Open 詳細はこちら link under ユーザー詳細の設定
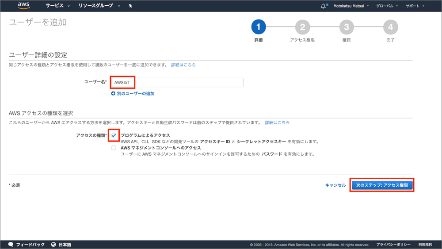 pos(183,65)
